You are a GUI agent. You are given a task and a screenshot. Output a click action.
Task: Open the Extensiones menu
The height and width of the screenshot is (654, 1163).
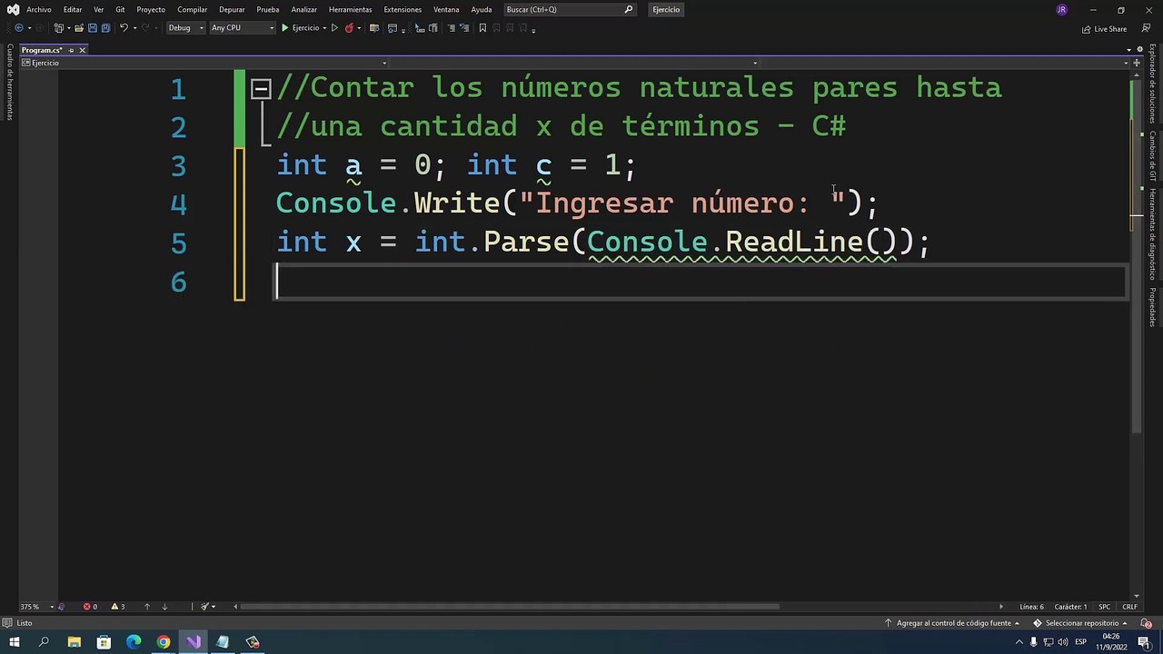click(x=403, y=9)
